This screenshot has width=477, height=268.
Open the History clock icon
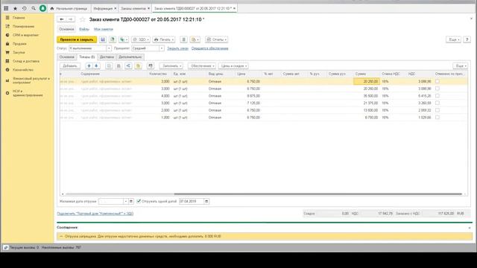pos(25,8)
